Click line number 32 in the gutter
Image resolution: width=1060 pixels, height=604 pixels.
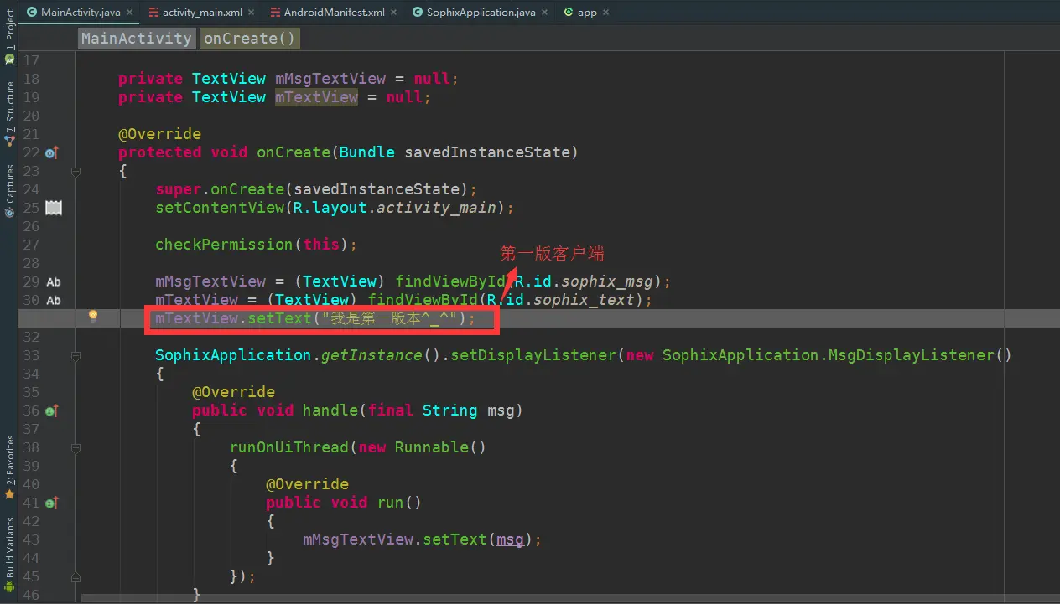31,337
